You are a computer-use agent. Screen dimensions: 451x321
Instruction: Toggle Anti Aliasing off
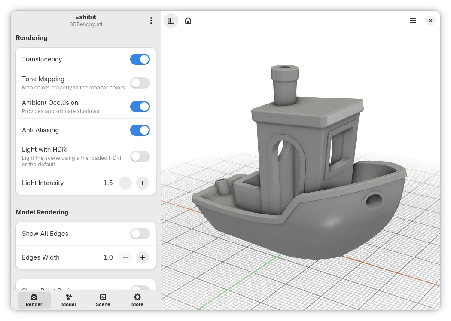[x=140, y=130]
